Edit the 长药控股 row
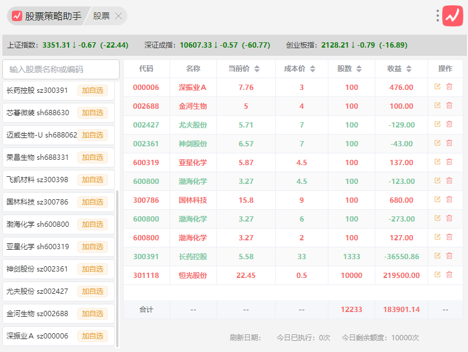Image resolution: width=468 pixels, height=352 pixels. point(438,256)
